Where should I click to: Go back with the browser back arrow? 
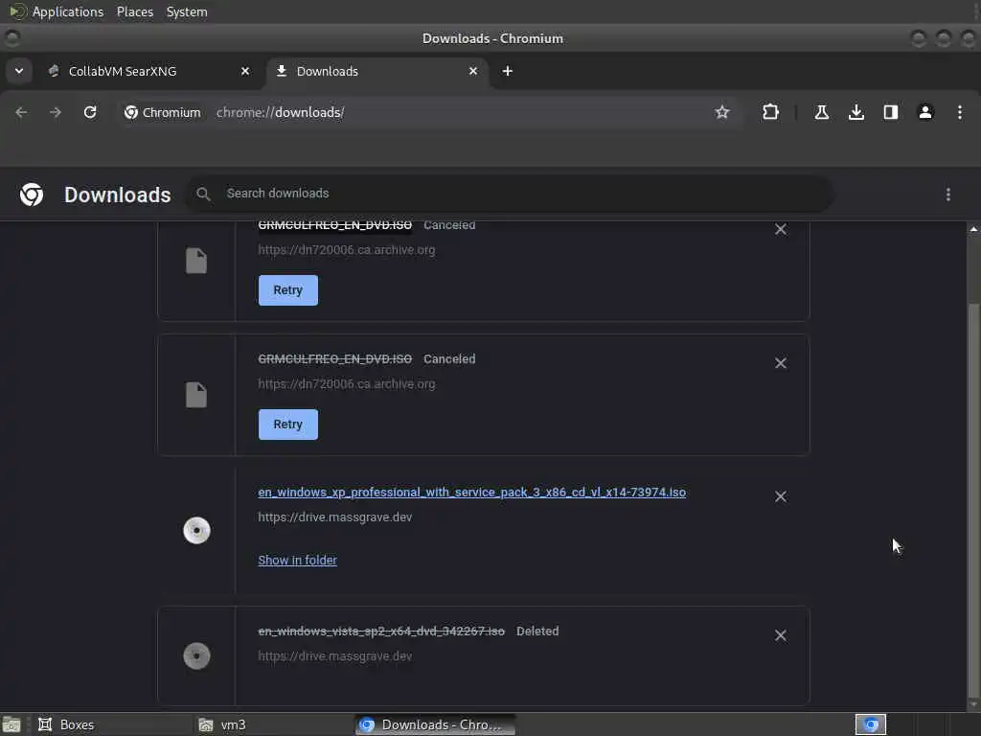coord(21,112)
